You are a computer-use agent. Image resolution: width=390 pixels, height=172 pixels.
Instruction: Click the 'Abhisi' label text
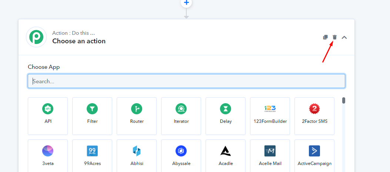[x=137, y=163]
